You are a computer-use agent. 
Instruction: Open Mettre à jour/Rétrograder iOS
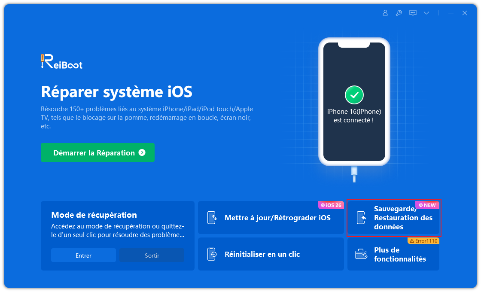click(271, 217)
